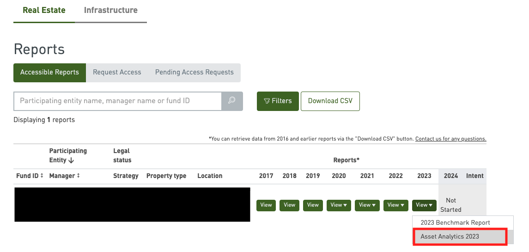Viewport: 529px width, 252px height.
Task: Click Contact us for any questions link
Action: click(x=450, y=139)
